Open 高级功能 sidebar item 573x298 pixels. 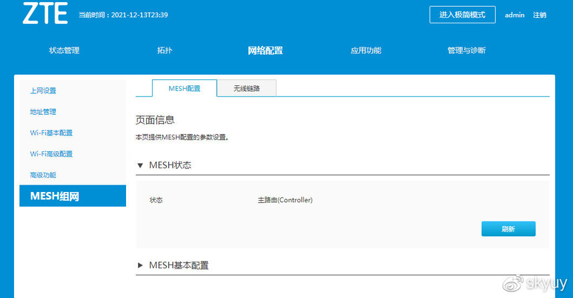tap(43, 175)
